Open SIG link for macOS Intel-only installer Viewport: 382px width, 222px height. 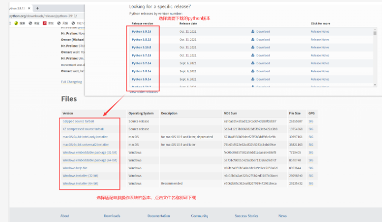coord(311,137)
